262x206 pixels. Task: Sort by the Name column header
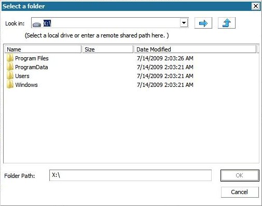click(x=43, y=49)
